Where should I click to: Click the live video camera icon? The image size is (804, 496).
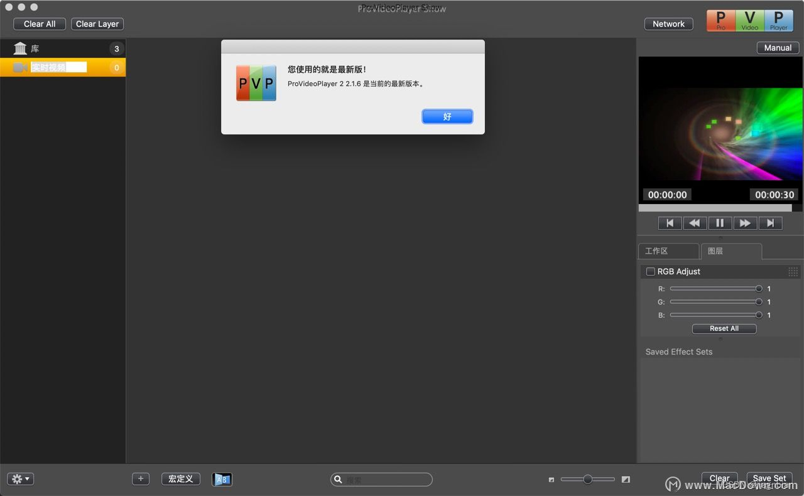click(x=20, y=67)
